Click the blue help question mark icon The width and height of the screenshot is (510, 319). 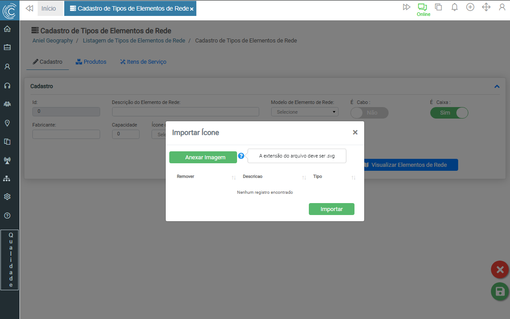241,156
